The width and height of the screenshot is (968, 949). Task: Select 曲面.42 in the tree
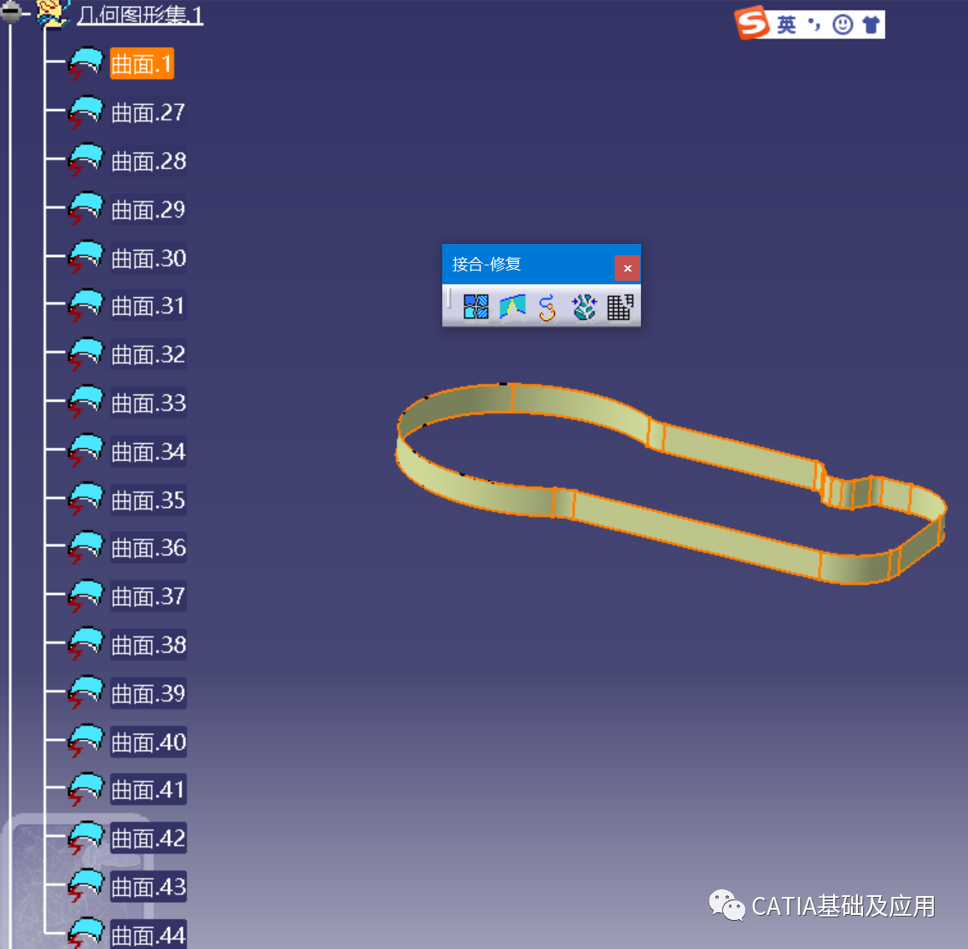pos(149,838)
